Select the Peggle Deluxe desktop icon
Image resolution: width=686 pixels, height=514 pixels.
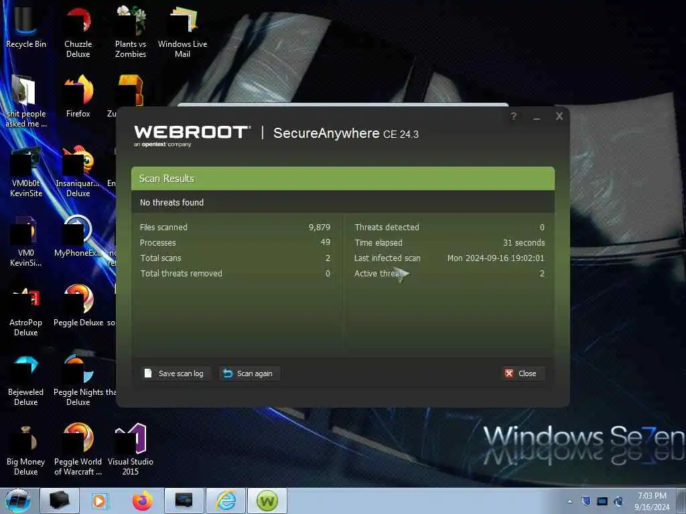click(78, 305)
